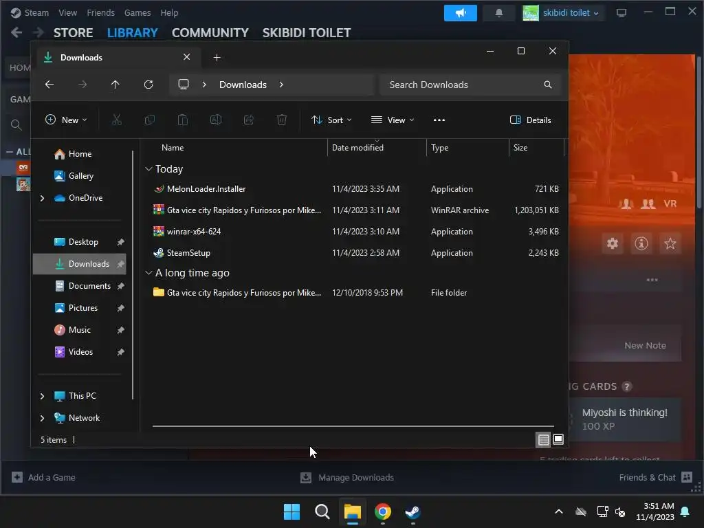Screen dimensions: 704x528
Task: Click chevron after Downloads in address bar
Action: point(281,85)
